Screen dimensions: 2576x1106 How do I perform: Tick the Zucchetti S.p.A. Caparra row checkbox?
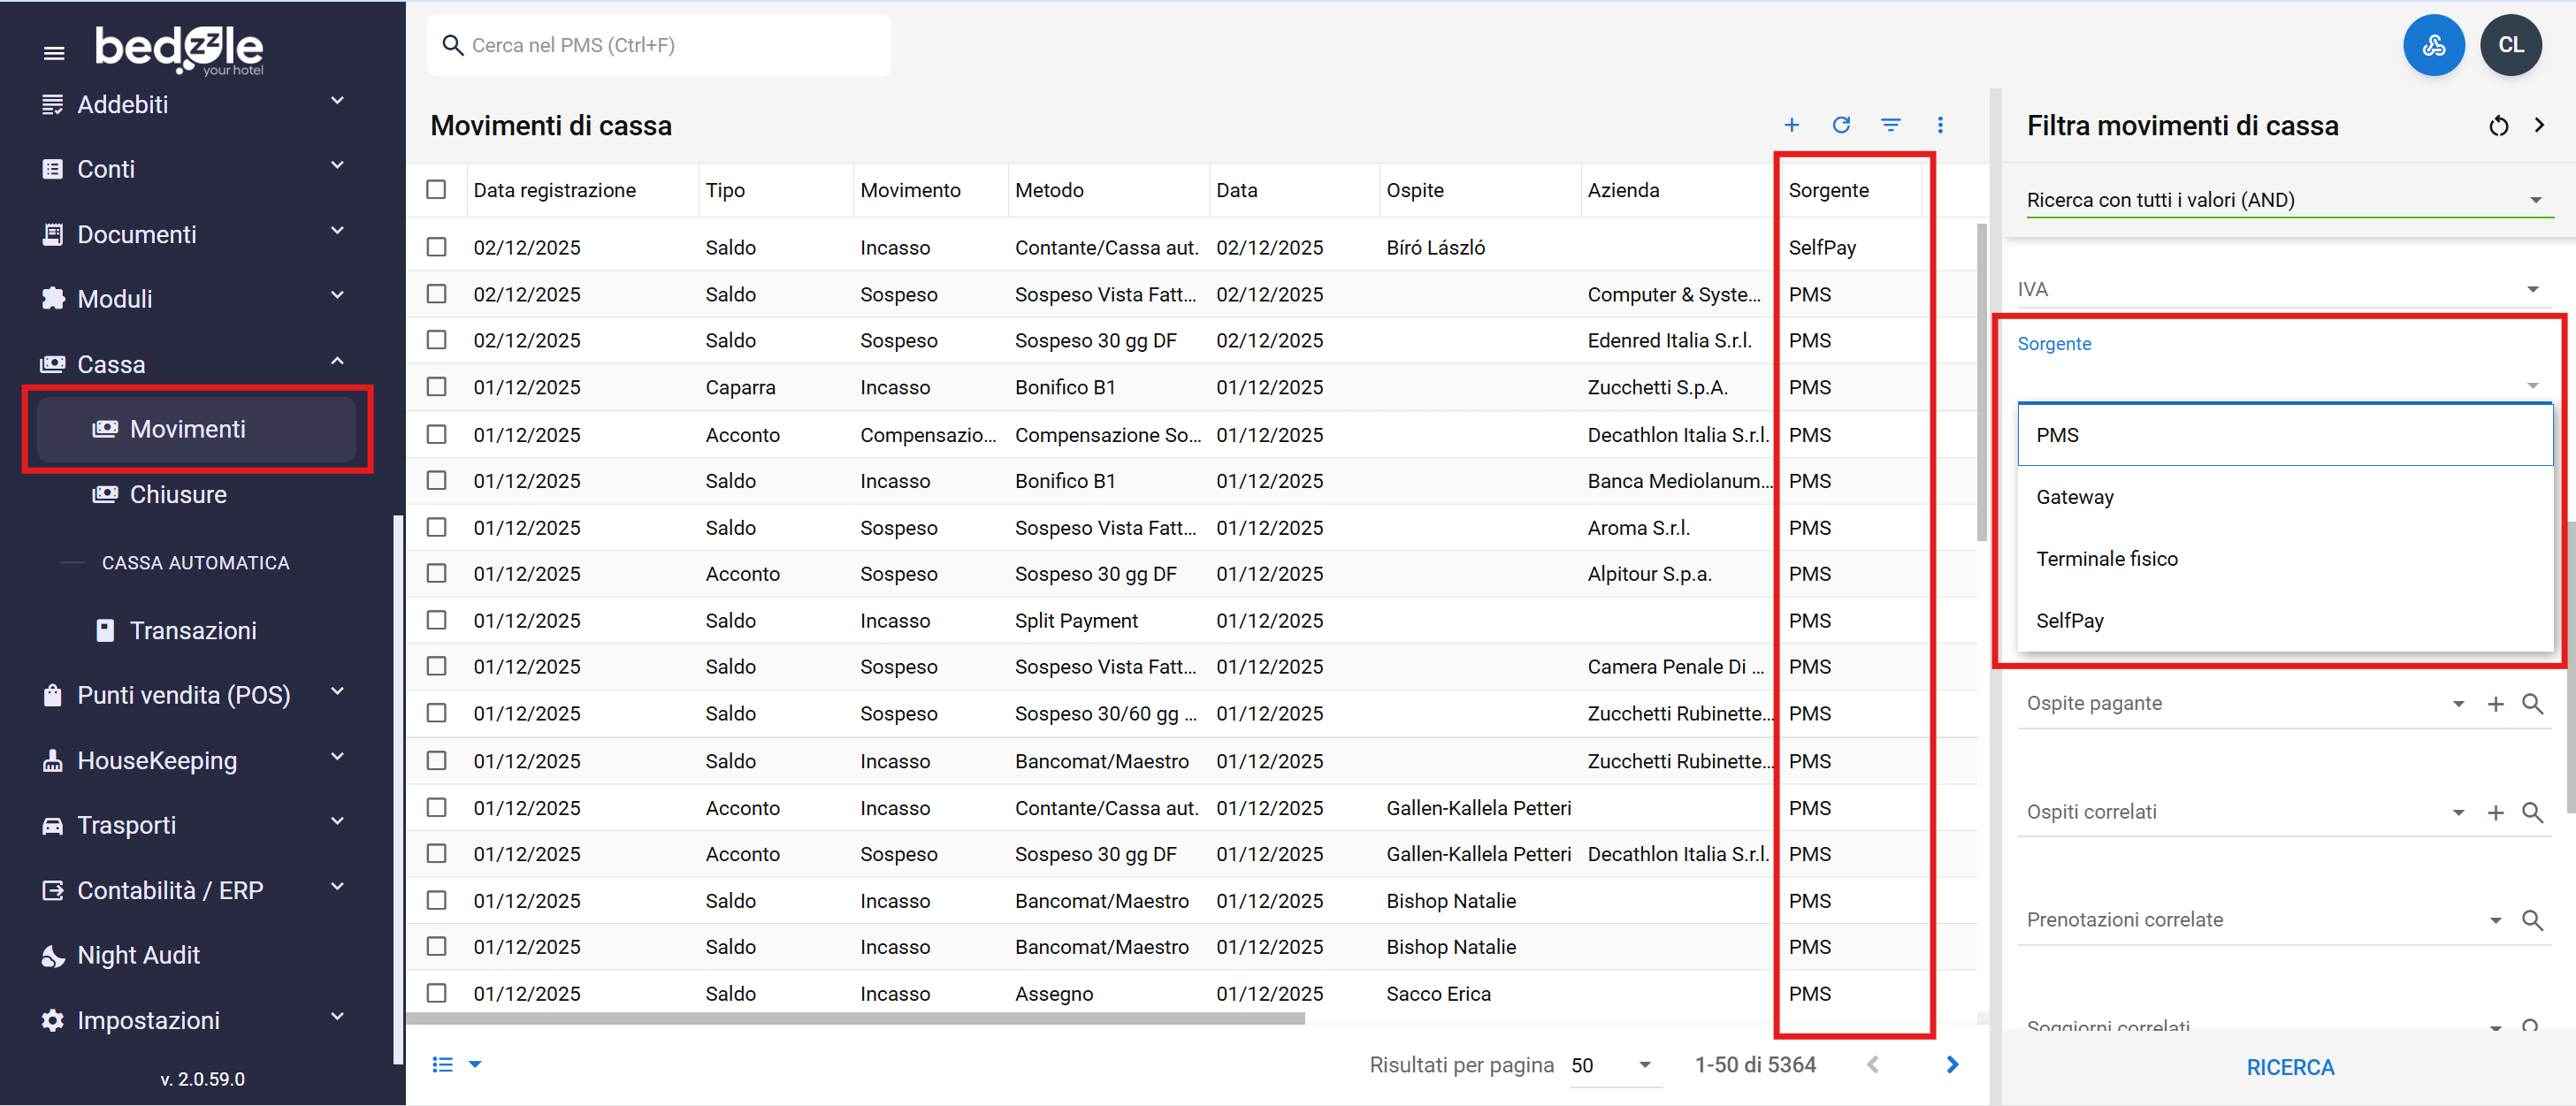pos(436,387)
